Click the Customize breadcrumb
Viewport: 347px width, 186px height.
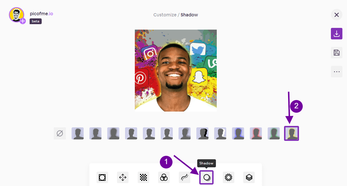click(165, 15)
